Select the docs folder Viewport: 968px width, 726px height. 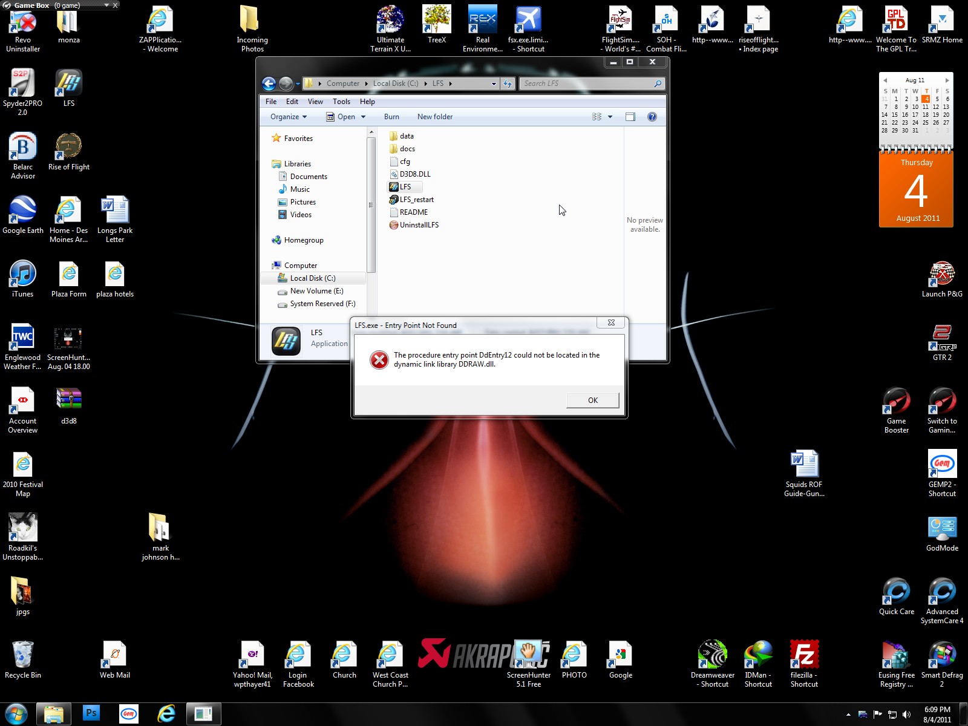pyautogui.click(x=402, y=149)
